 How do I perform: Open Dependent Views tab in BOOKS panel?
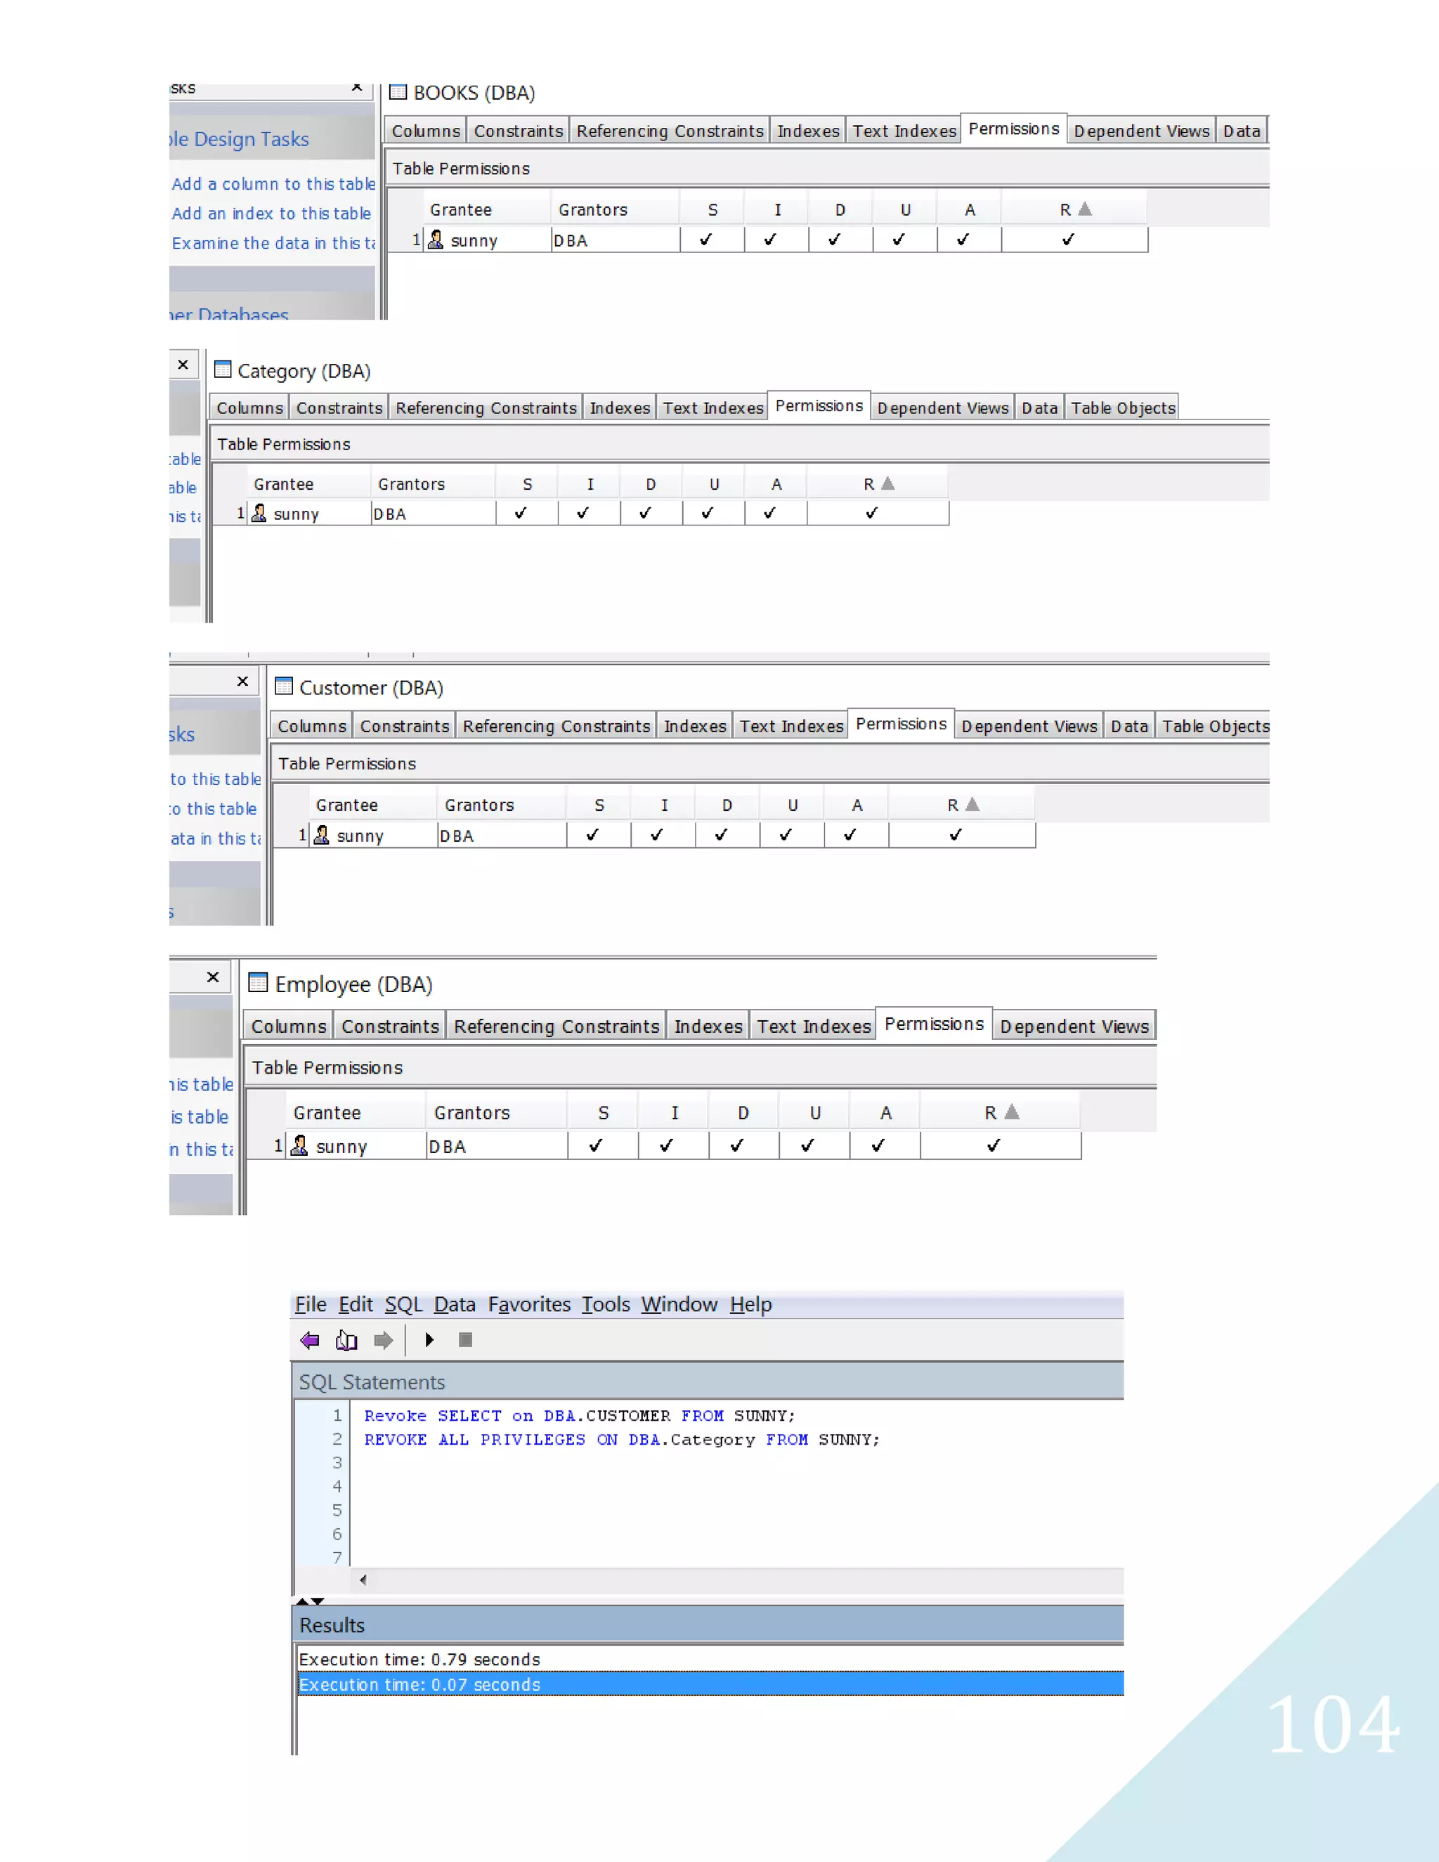(1142, 131)
